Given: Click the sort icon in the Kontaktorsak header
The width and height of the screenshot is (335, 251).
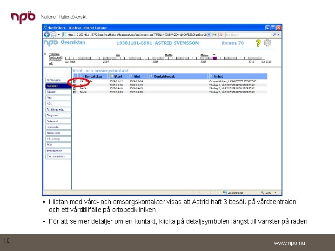Looking at the screenshot, I should coord(152,76).
